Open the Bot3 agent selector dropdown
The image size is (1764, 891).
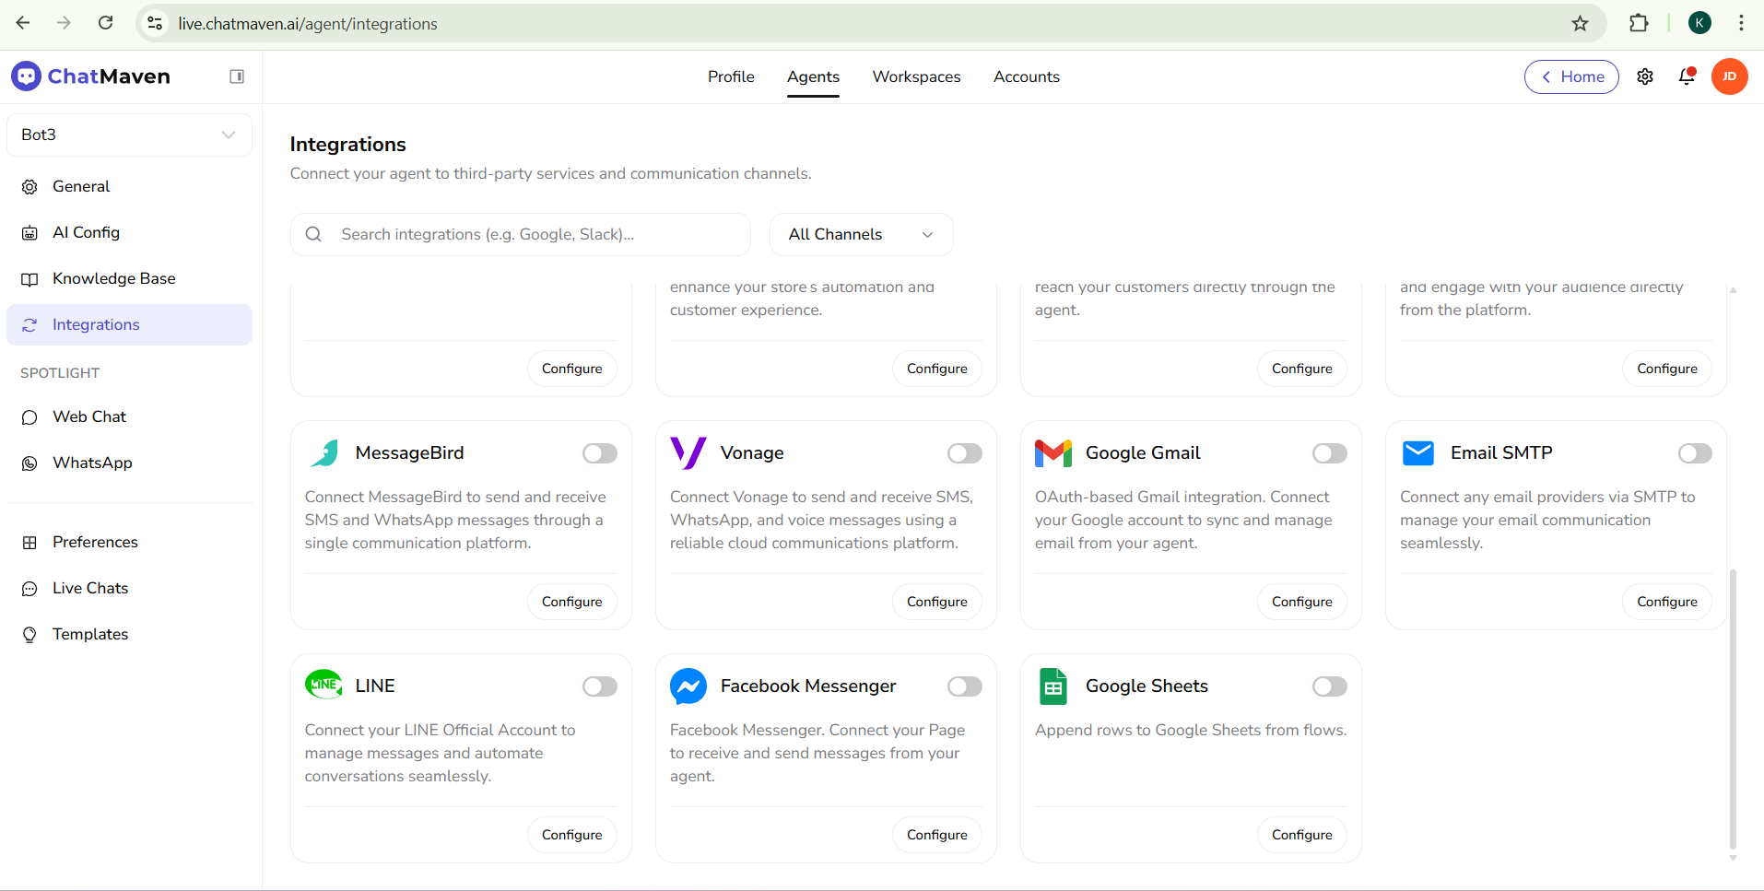[129, 135]
